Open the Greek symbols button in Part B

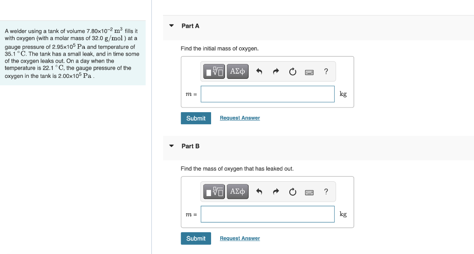[x=237, y=191]
